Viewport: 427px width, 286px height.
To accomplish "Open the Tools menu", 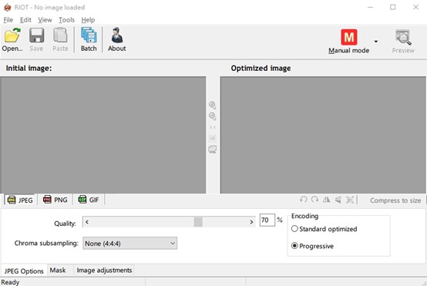I will 66,20.
